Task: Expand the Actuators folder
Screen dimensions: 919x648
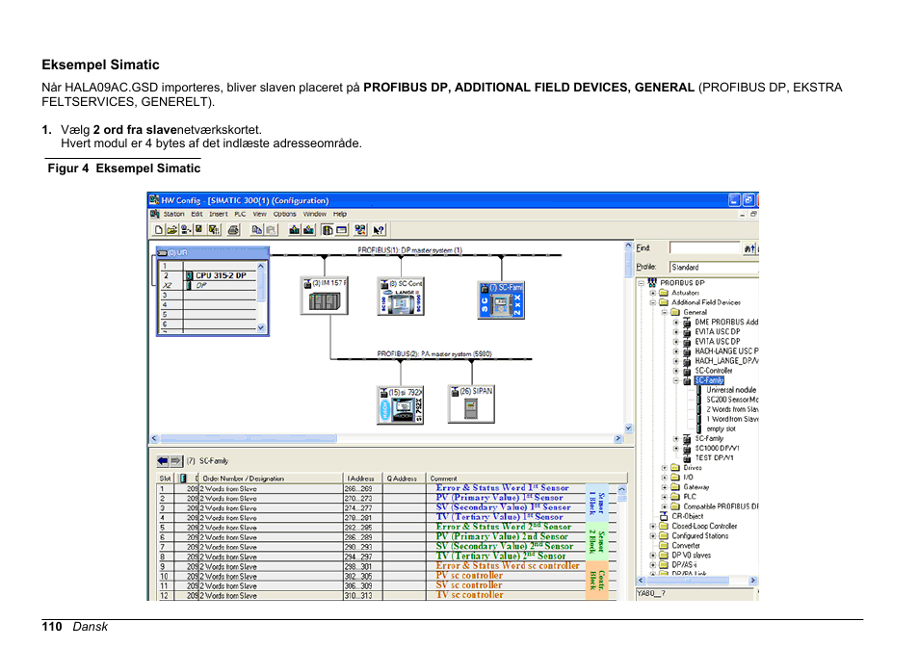Action: coord(651,294)
